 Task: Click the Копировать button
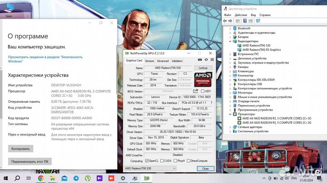click(x=20, y=149)
